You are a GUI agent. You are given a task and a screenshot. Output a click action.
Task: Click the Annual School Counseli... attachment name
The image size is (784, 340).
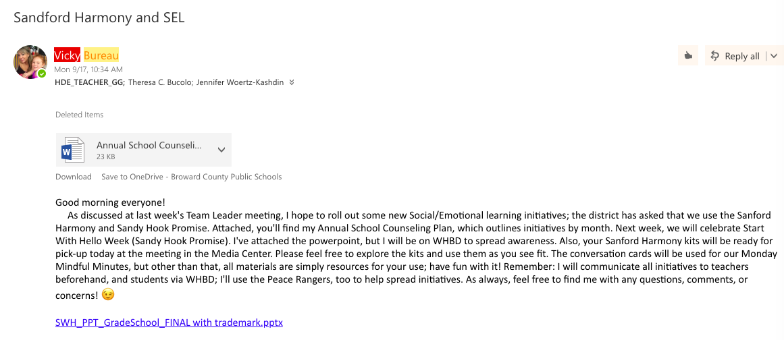coord(149,145)
